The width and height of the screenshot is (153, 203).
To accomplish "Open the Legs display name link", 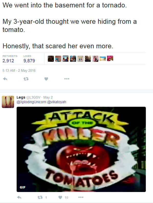I will [x=21, y=97].
